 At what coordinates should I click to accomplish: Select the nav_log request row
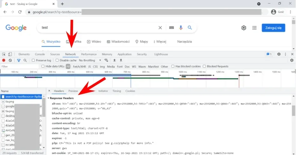21,140
